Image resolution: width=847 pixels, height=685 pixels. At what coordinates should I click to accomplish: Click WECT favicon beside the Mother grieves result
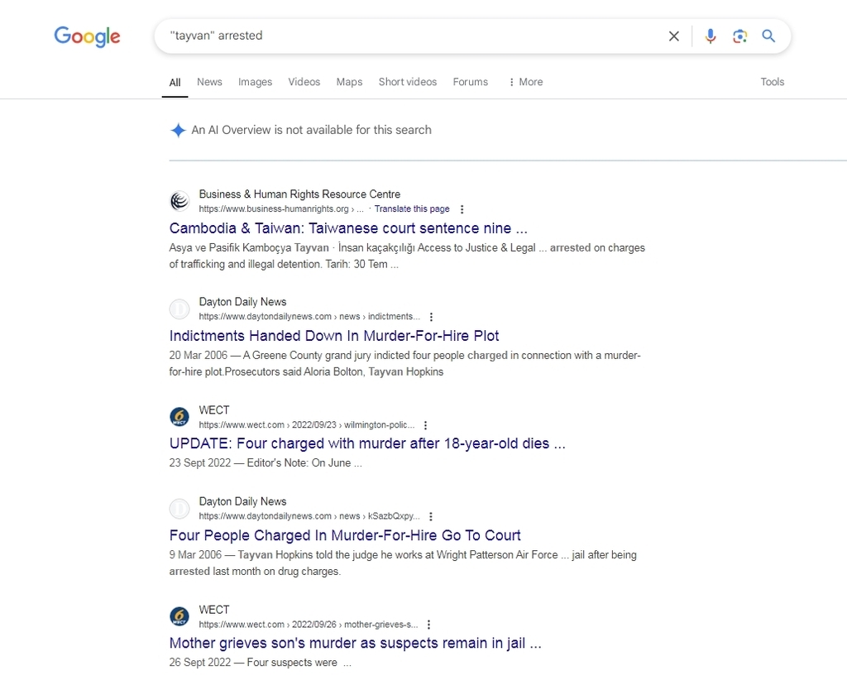(x=179, y=616)
